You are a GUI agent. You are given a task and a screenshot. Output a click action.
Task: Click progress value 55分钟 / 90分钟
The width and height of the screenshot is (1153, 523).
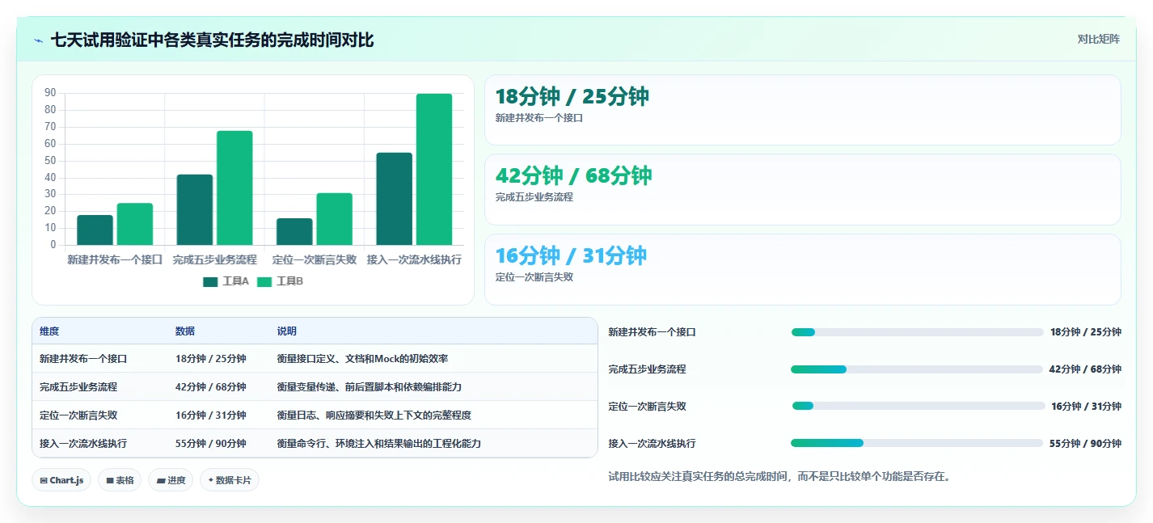click(1085, 444)
